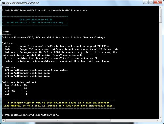Click the 'Usage:' heading
The width and height of the screenshot is (164, 124).
point(6,31)
